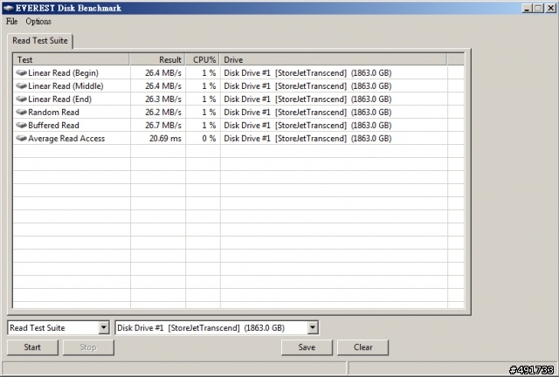Close the EVEREST Disk Benchmark window
This screenshot has height=377, width=559.
[x=550, y=8]
